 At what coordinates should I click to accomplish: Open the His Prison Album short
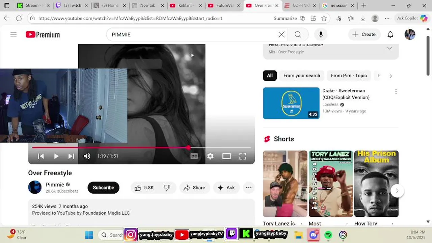[376, 184]
